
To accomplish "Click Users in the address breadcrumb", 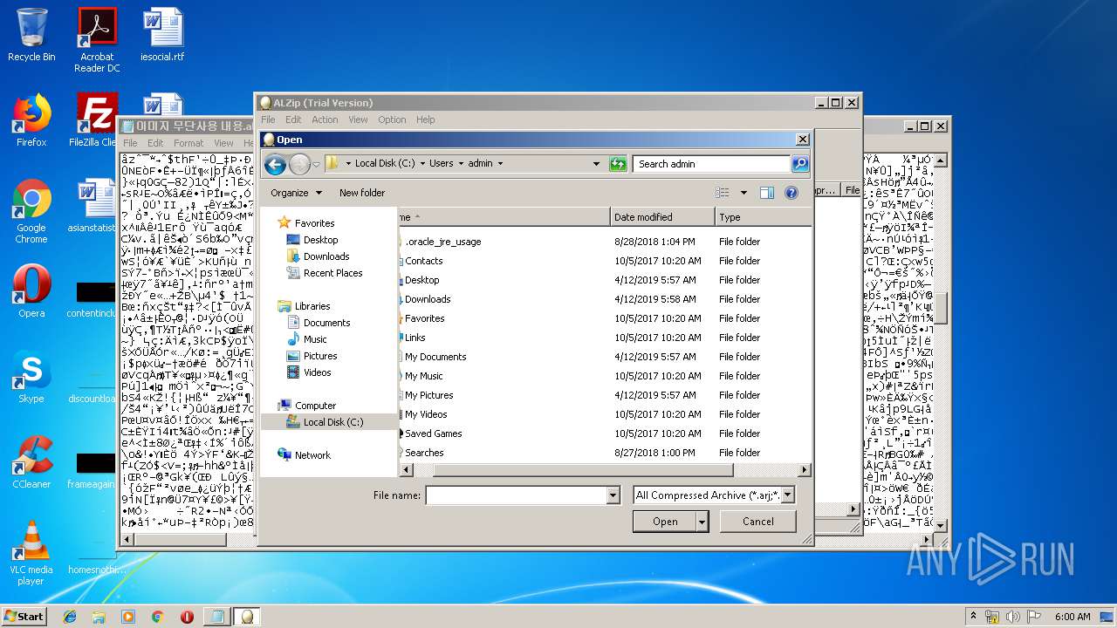I will 441,163.
